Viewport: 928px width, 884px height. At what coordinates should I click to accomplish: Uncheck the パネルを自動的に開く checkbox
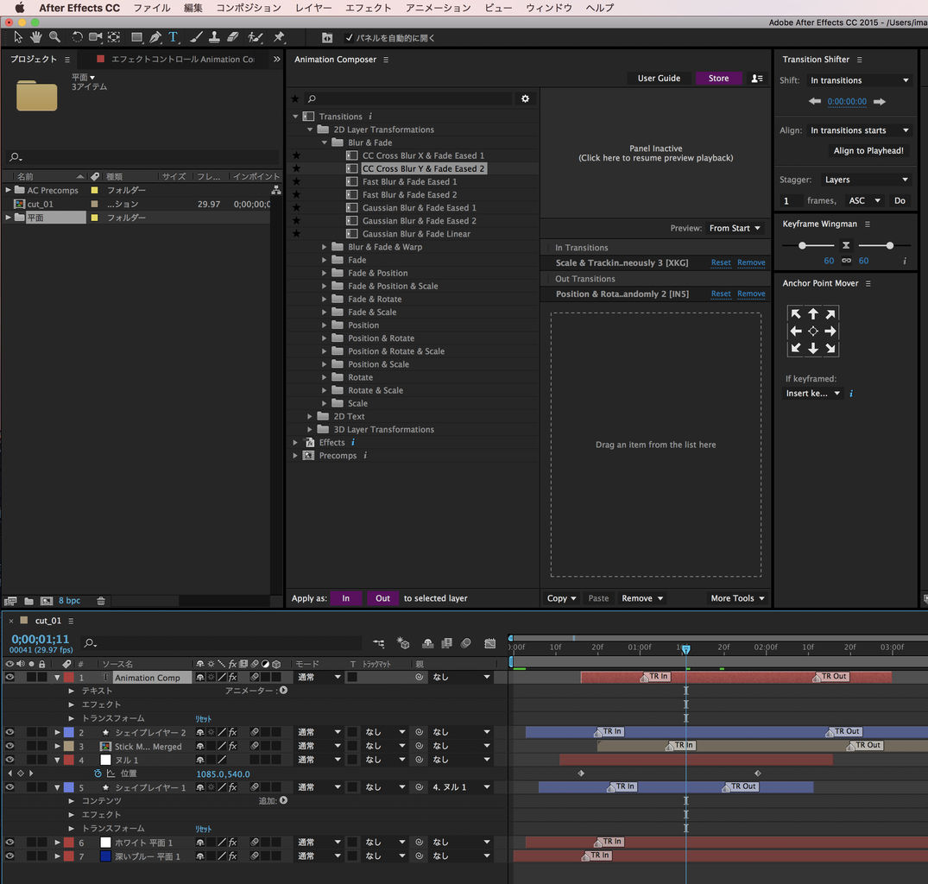coord(349,38)
